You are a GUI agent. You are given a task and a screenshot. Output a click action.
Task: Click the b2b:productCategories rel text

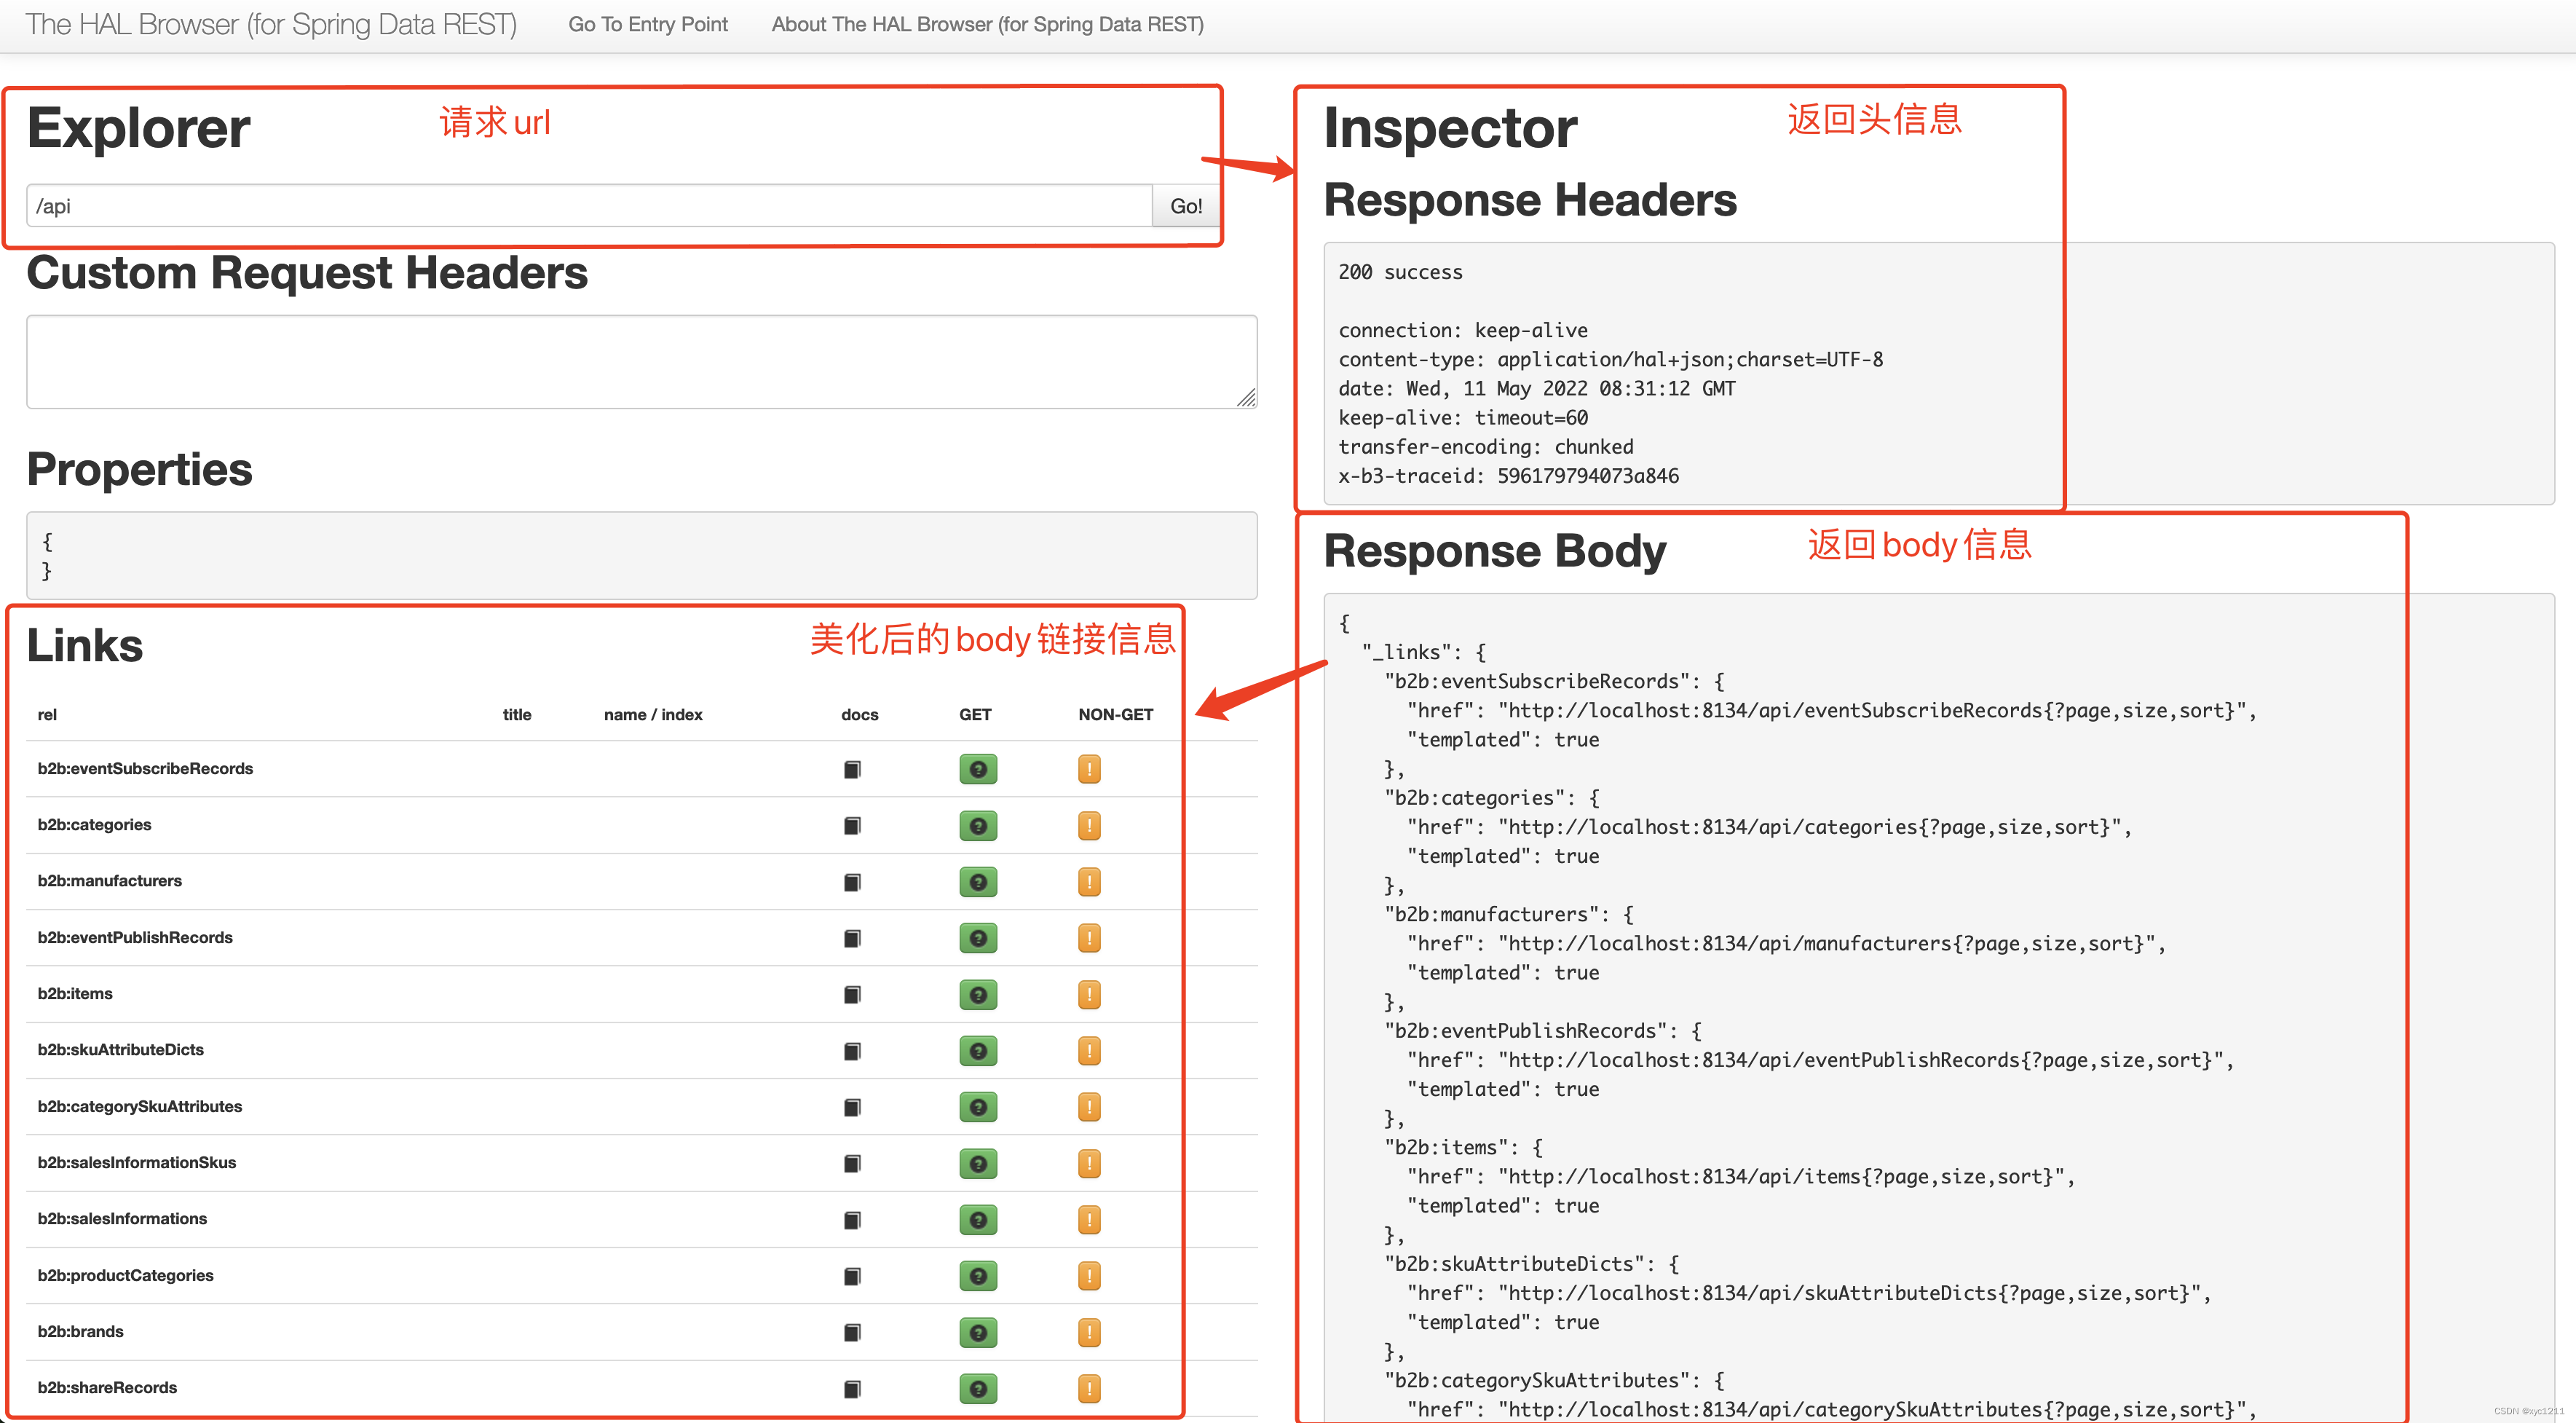pos(126,1276)
